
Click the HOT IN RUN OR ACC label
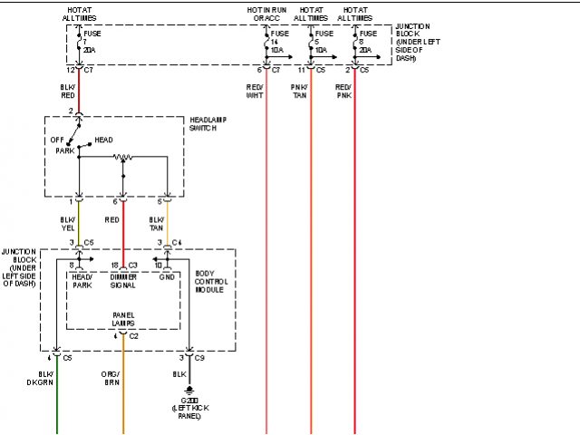click(x=266, y=14)
